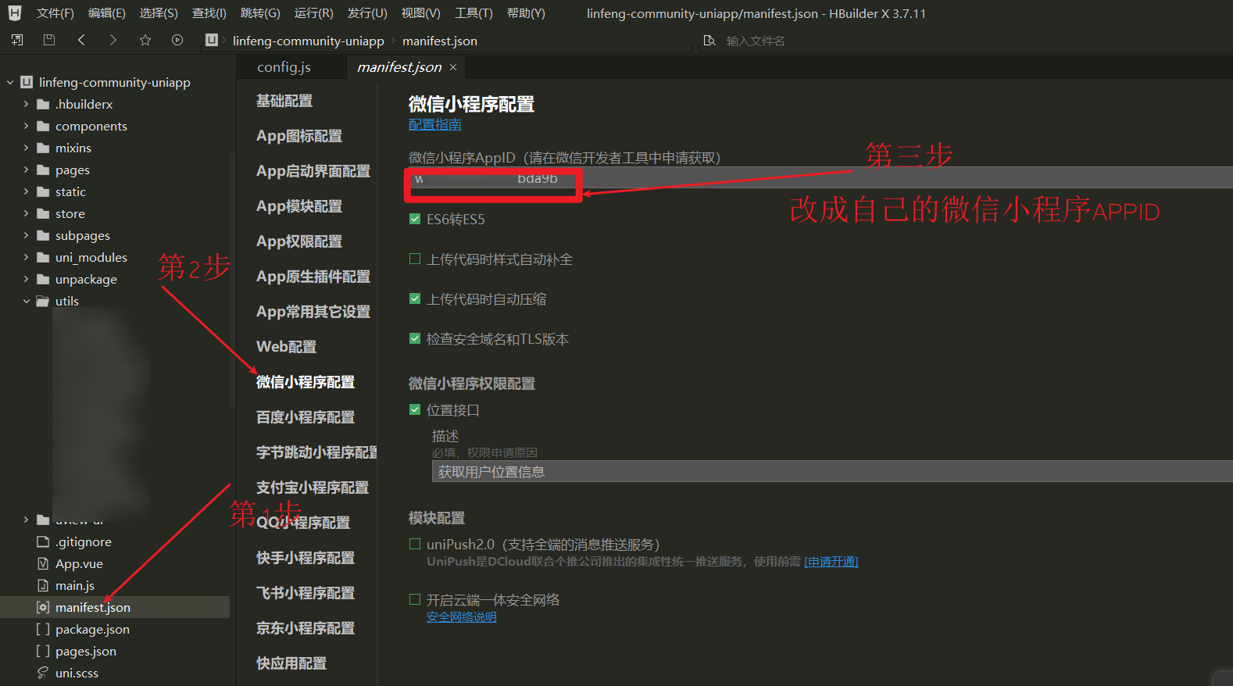1233x686 pixels.
Task: Click the 微信小程序AppID input field
Action: pyautogui.click(x=820, y=178)
